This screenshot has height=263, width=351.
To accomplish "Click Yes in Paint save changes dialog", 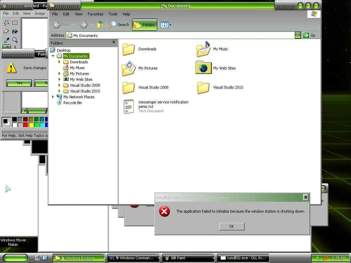I will 19,83.
